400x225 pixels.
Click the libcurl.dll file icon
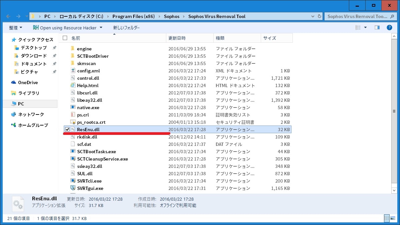(x=73, y=92)
